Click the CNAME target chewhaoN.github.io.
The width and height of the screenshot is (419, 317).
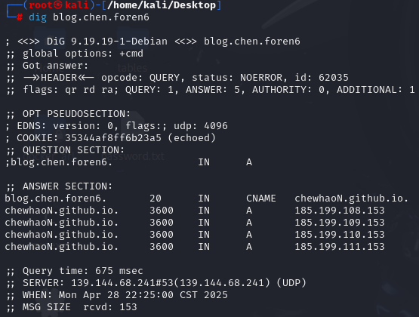pos(351,199)
